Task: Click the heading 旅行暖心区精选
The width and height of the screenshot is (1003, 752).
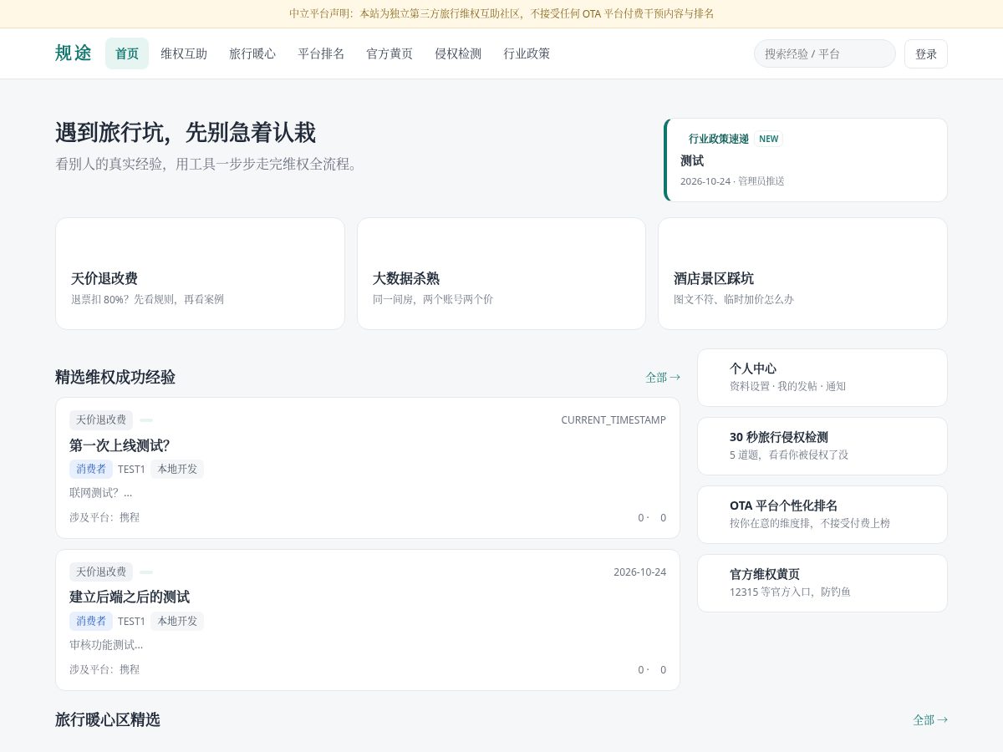Action: (108, 719)
